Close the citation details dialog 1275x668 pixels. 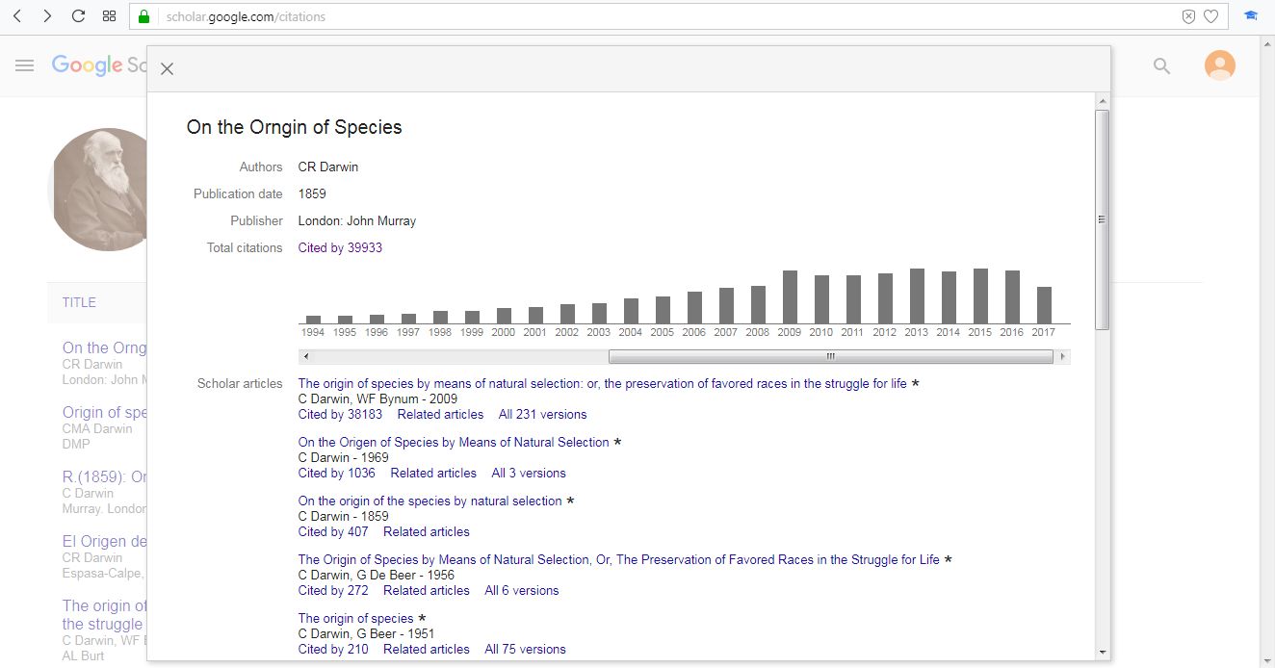pyautogui.click(x=167, y=69)
